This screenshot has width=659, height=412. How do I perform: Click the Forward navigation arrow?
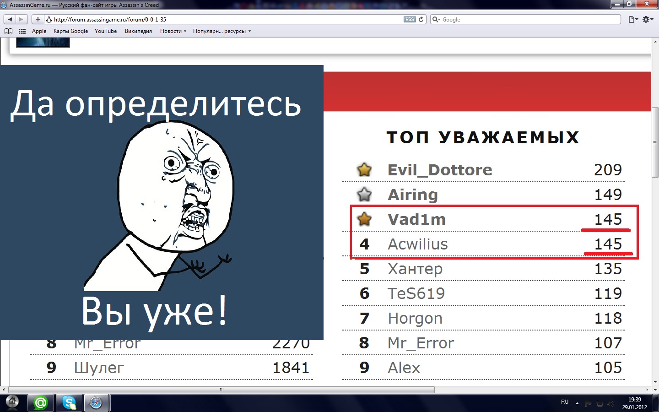(21, 19)
